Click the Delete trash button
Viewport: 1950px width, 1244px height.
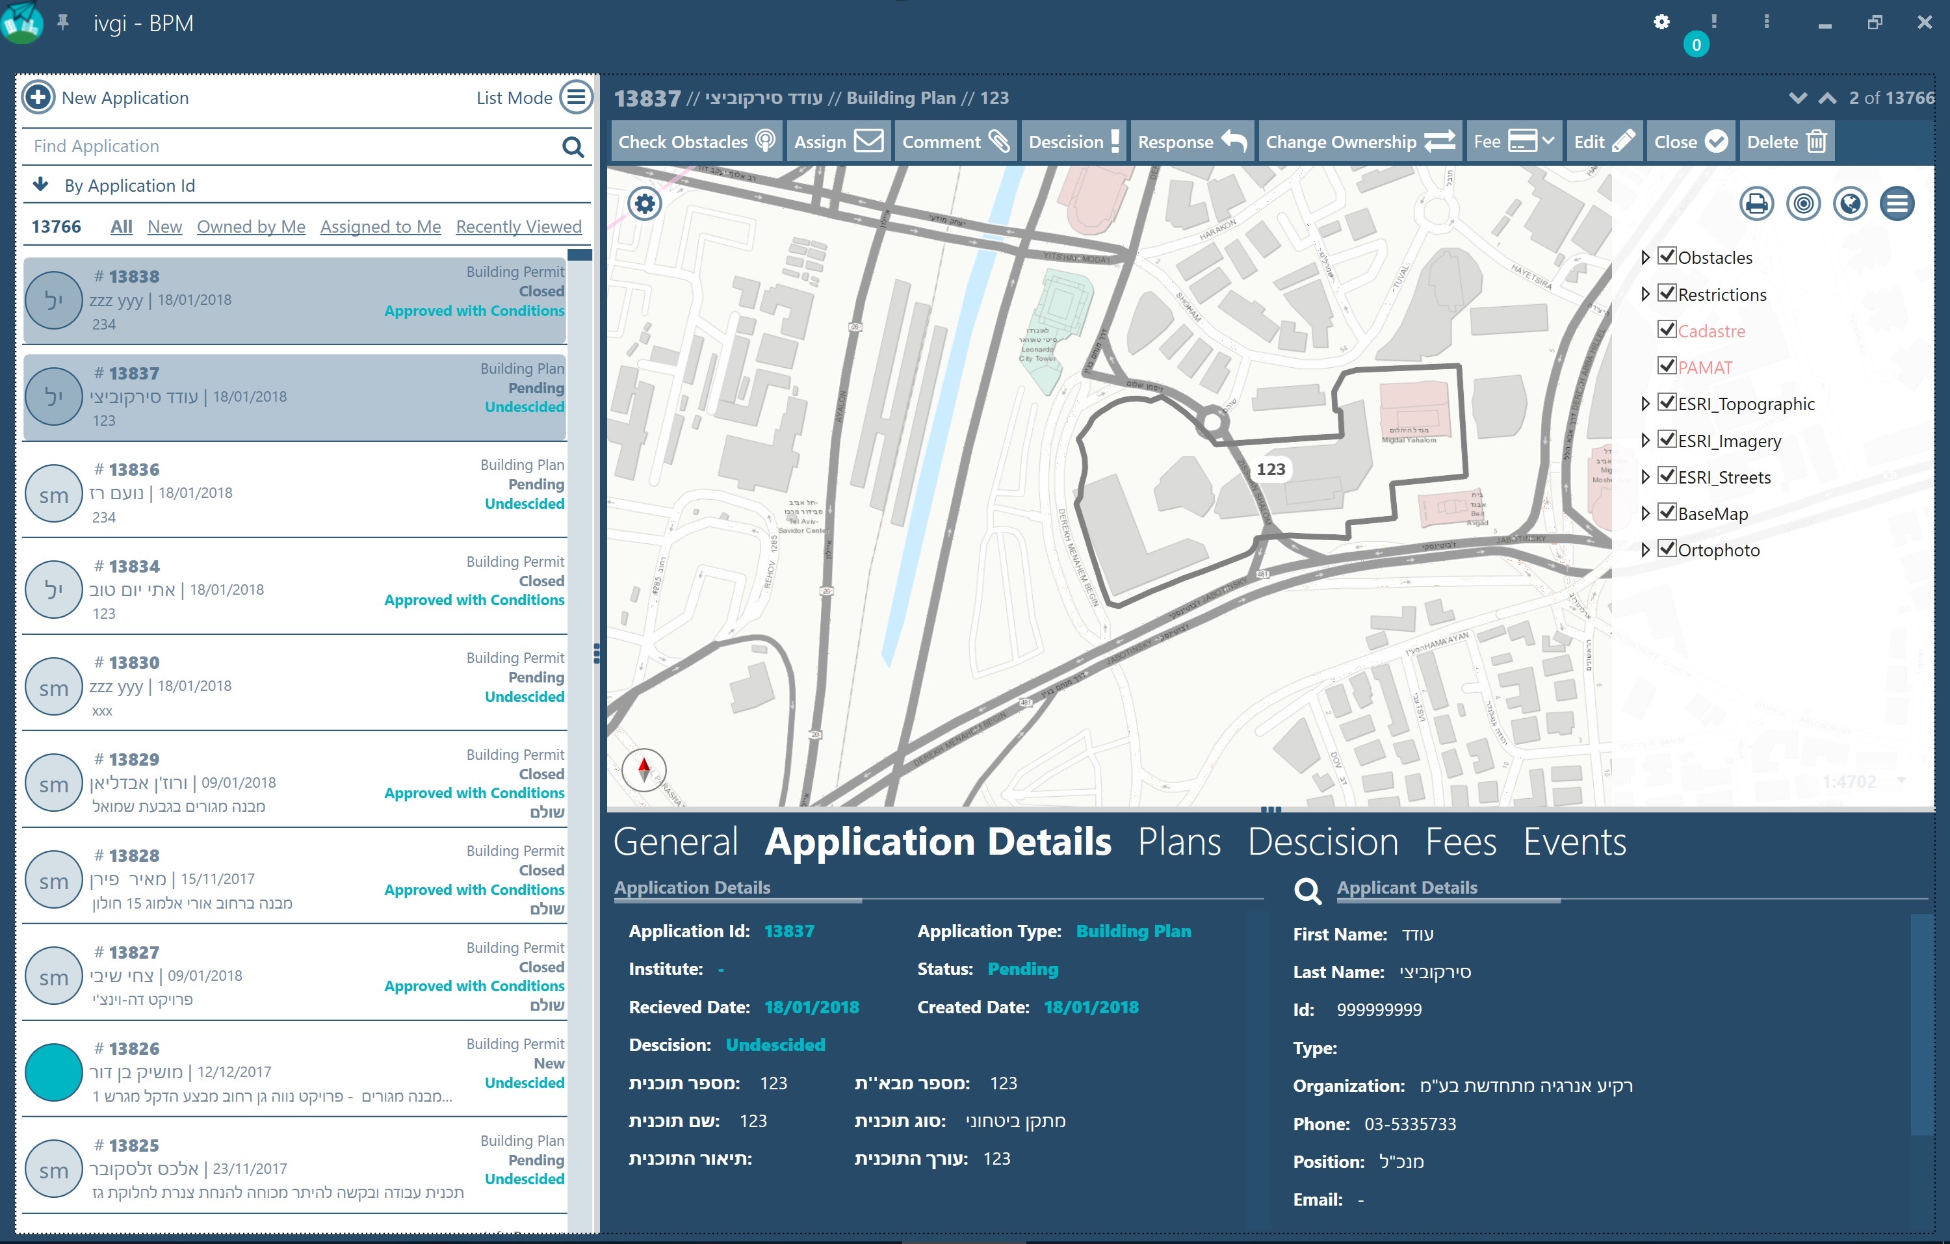(1786, 142)
